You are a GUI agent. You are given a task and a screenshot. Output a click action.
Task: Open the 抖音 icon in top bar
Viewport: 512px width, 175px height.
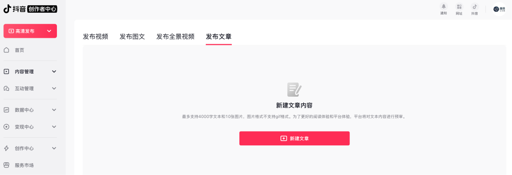click(x=475, y=7)
